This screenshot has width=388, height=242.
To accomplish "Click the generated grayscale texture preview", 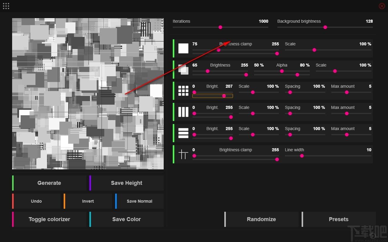I will pyautogui.click(x=88, y=94).
